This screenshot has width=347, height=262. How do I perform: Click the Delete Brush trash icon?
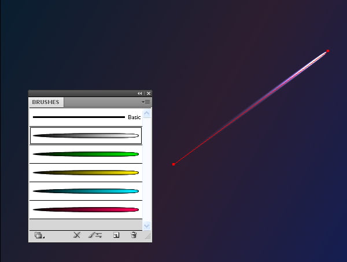(x=134, y=235)
